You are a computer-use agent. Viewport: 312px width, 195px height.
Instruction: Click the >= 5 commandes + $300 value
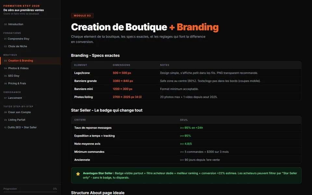(204, 152)
